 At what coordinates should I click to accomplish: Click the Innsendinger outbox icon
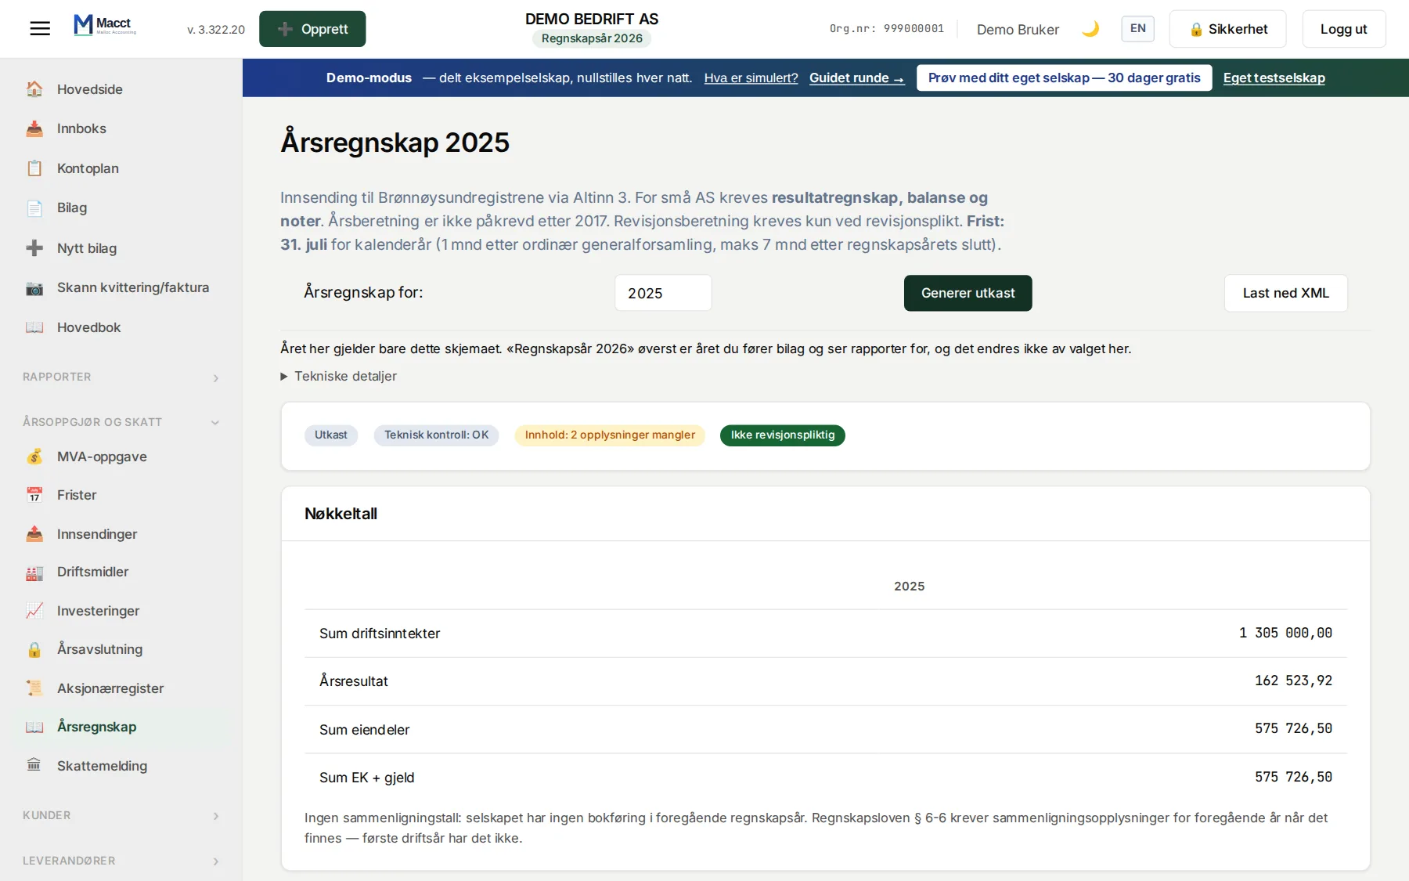click(34, 534)
